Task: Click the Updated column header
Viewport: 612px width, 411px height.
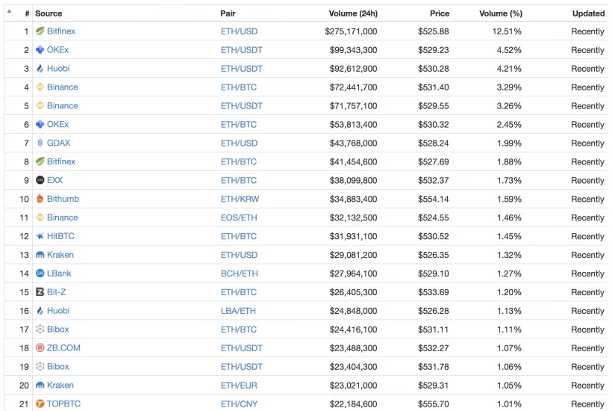Action: pyautogui.click(x=588, y=13)
